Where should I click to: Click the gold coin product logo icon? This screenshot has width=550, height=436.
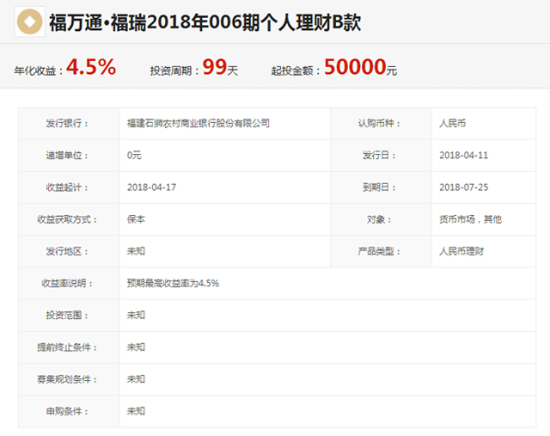[29, 21]
